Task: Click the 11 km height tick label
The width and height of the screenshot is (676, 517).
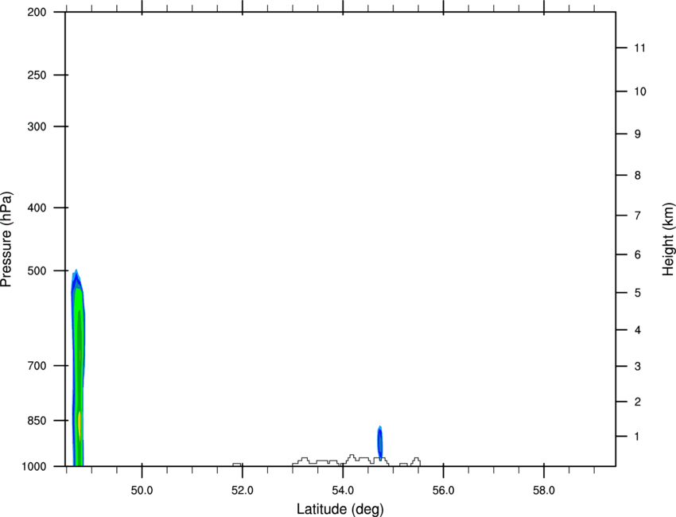Action: pyautogui.click(x=640, y=48)
